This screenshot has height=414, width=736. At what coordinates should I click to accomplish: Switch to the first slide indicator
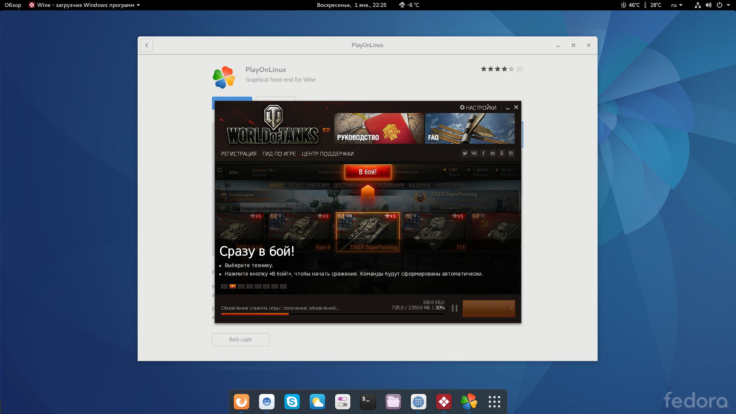(224, 286)
